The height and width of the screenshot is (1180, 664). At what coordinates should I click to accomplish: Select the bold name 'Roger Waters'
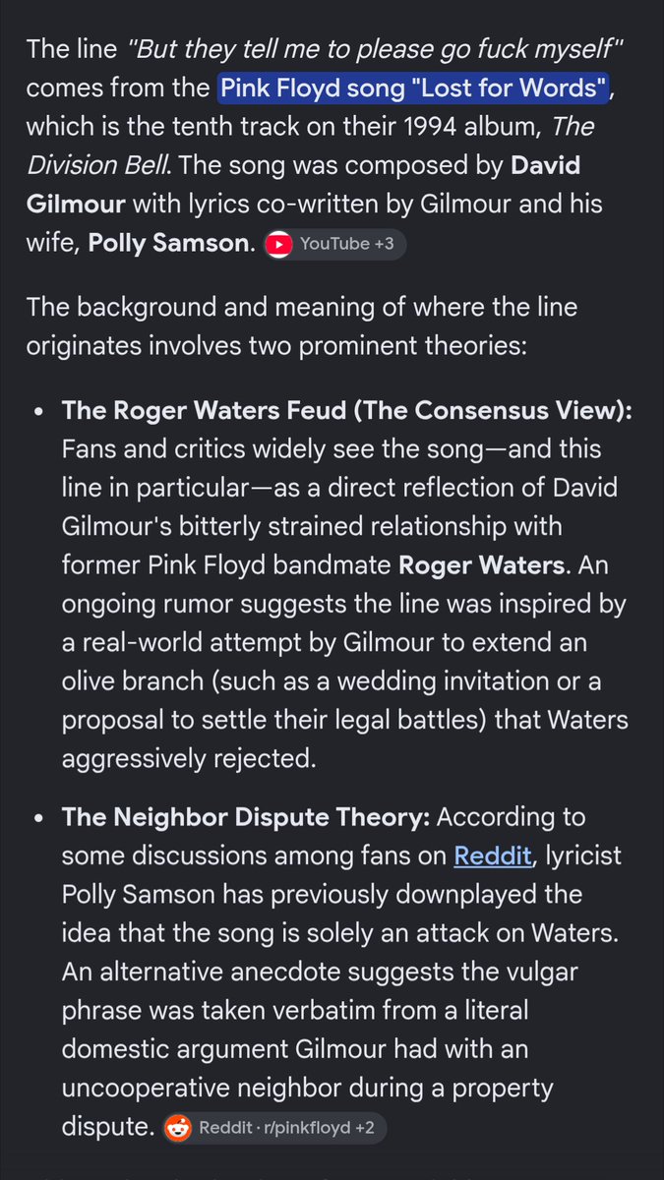click(466, 564)
